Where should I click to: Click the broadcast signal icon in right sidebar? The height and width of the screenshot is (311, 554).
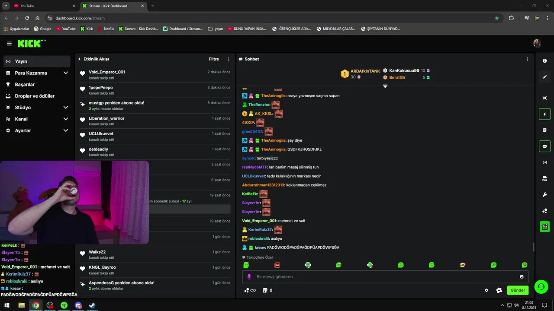pyautogui.click(x=544, y=162)
